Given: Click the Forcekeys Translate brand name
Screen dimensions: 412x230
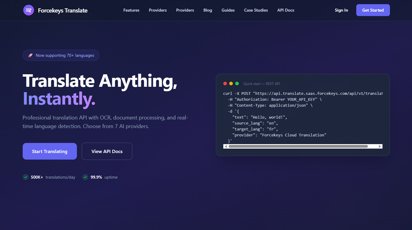Looking at the screenshot, I should tap(63, 10).
